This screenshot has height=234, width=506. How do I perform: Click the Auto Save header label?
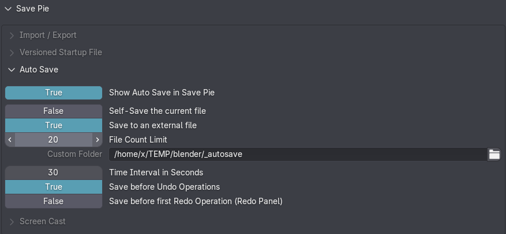(39, 70)
